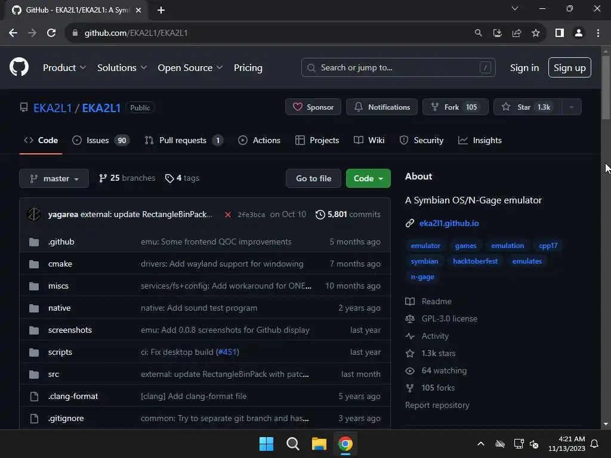Click the folder icon beside .github
The width and height of the screenshot is (611, 458).
pyautogui.click(x=34, y=242)
